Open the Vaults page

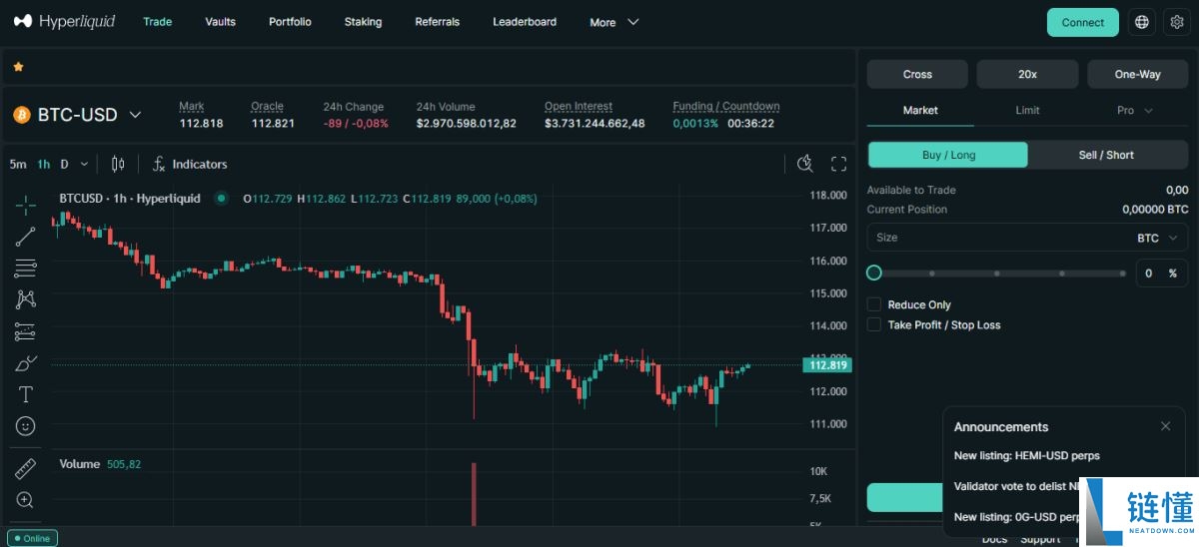click(220, 21)
